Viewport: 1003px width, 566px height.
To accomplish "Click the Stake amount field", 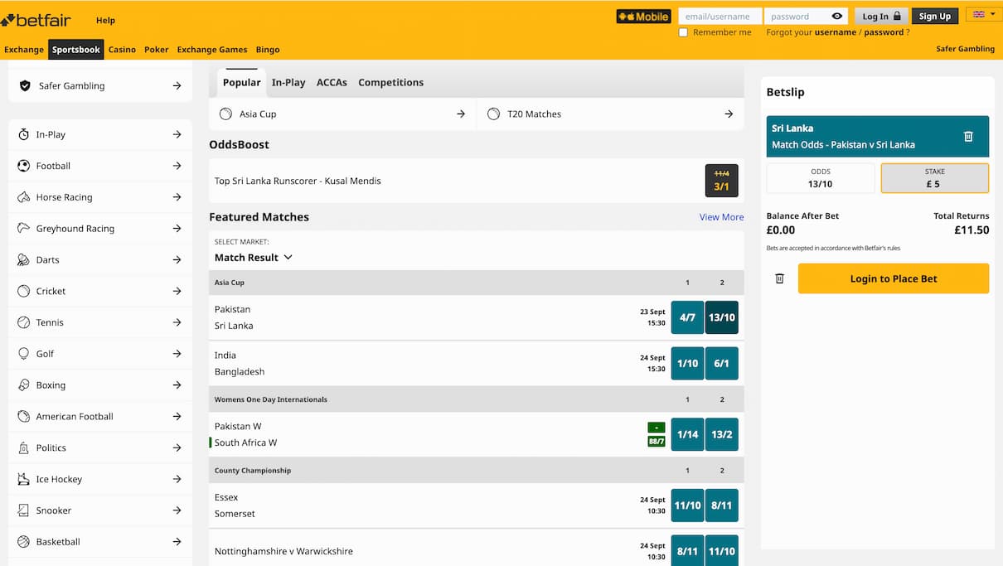I will (935, 178).
